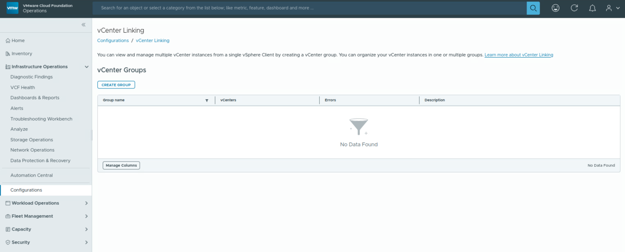Viewport: 625px width, 252px height.
Task: Open the feedback smiley icon
Action: (x=556, y=8)
